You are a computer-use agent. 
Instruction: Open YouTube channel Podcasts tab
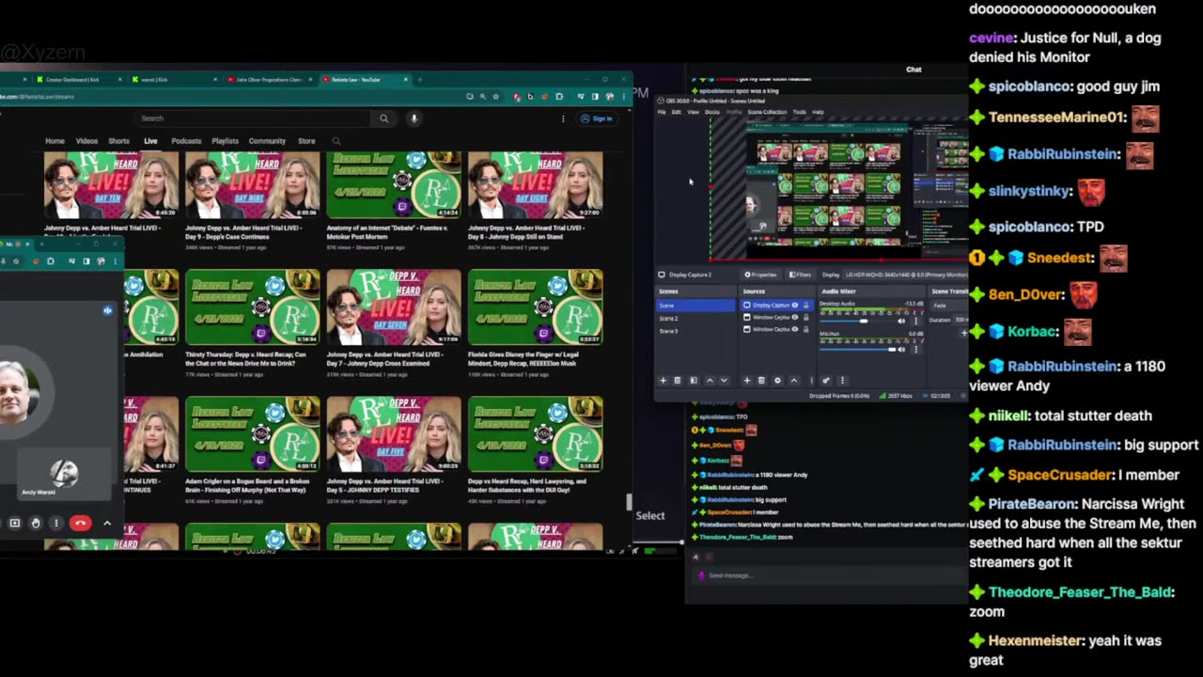pos(186,141)
